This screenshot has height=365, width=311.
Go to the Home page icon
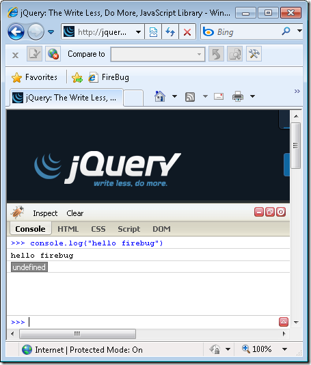tap(160, 96)
